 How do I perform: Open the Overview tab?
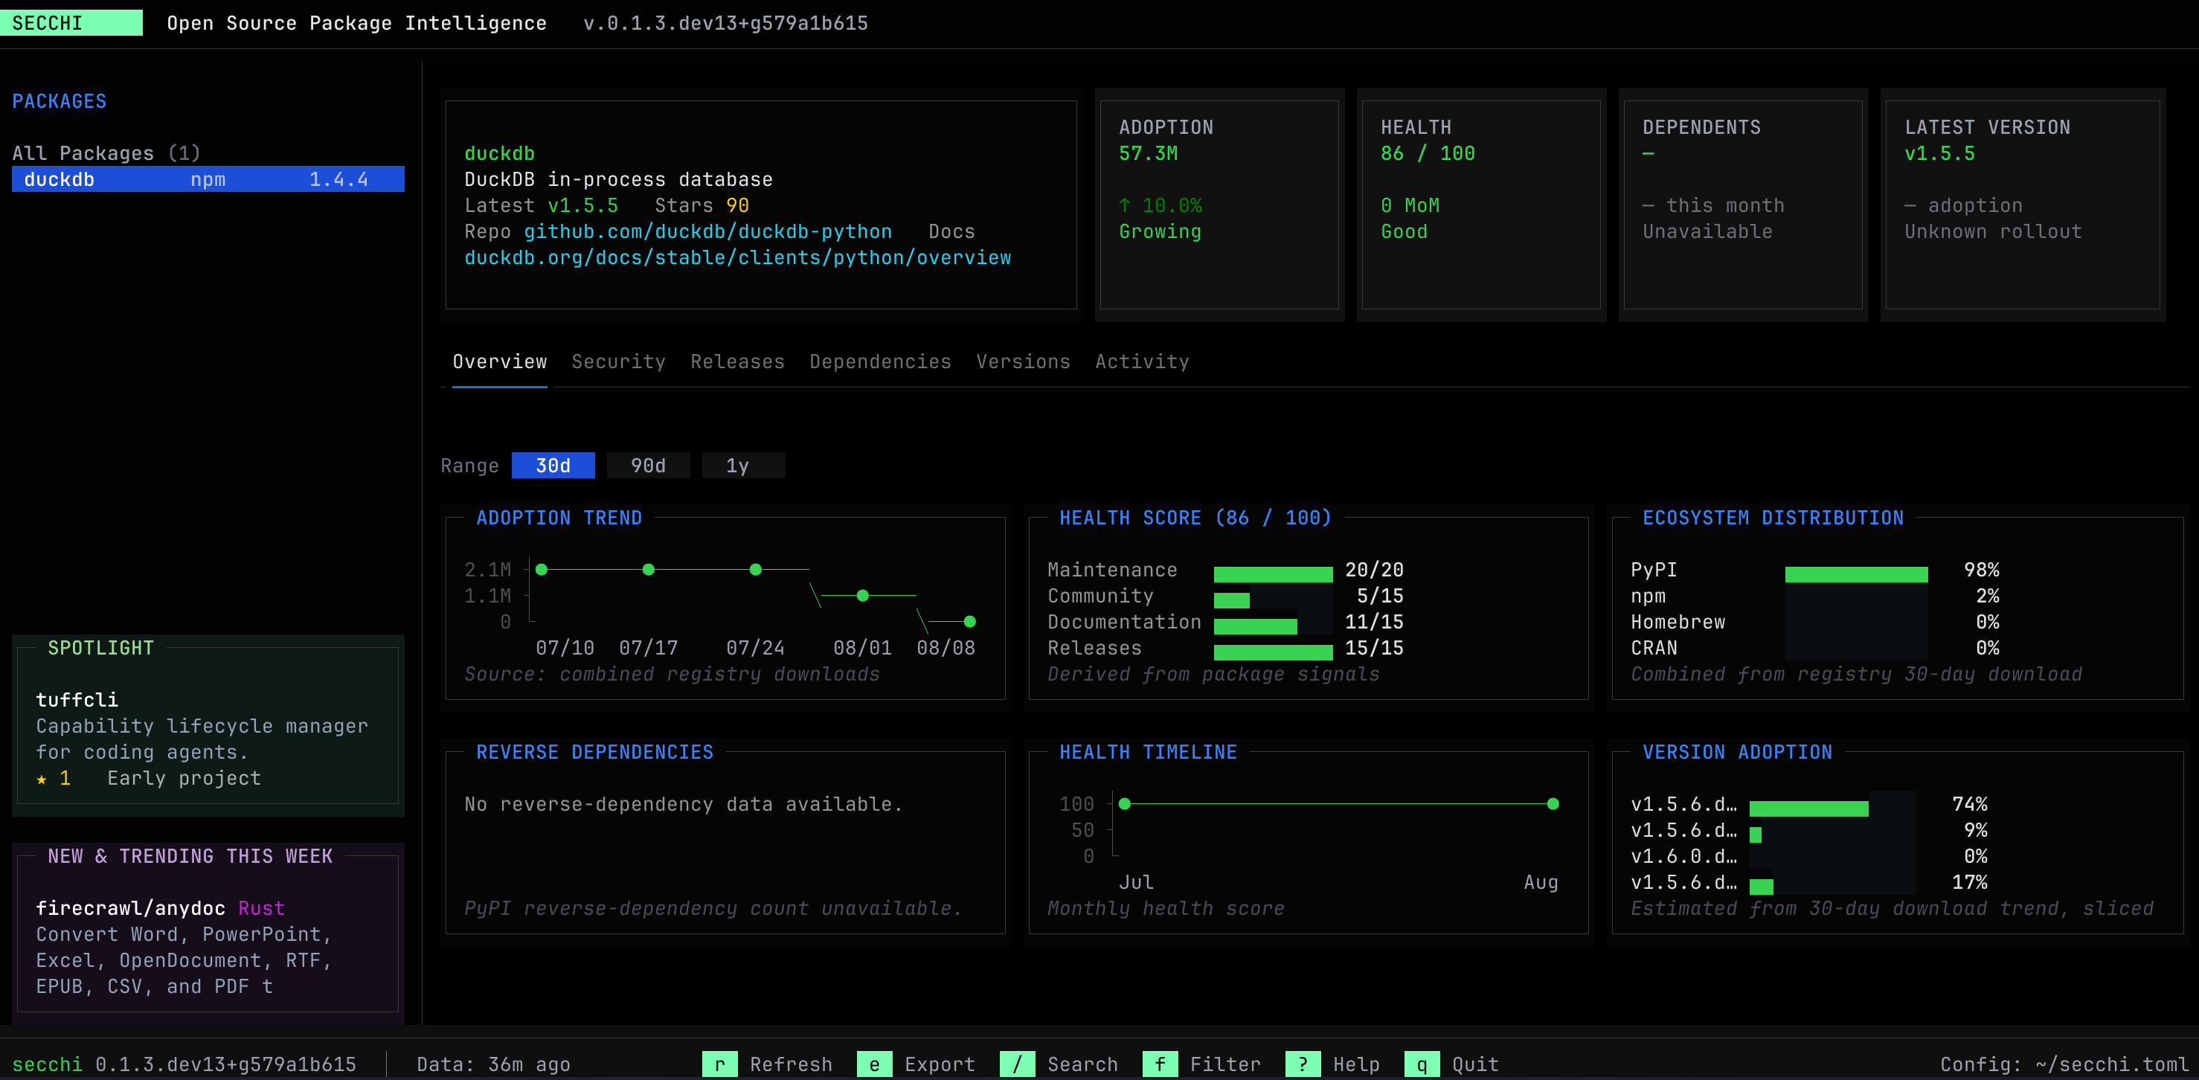499,362
